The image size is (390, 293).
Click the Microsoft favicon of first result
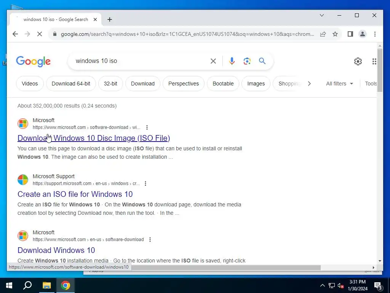pyautogui.click(x=23, y=124)
